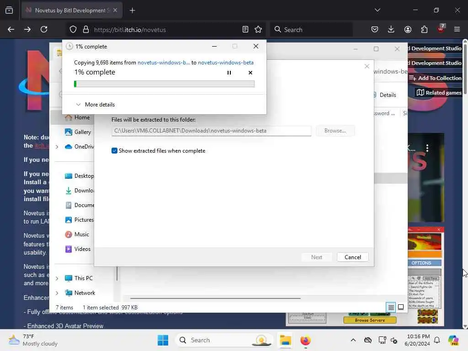468x351 pixels.
Task: Open Videos folder in sidebar
Action: pos(78,249)
